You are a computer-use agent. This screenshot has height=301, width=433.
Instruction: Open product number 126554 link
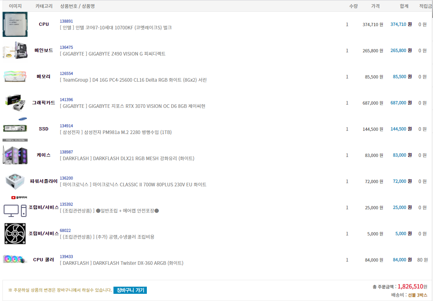coord(66,73)
